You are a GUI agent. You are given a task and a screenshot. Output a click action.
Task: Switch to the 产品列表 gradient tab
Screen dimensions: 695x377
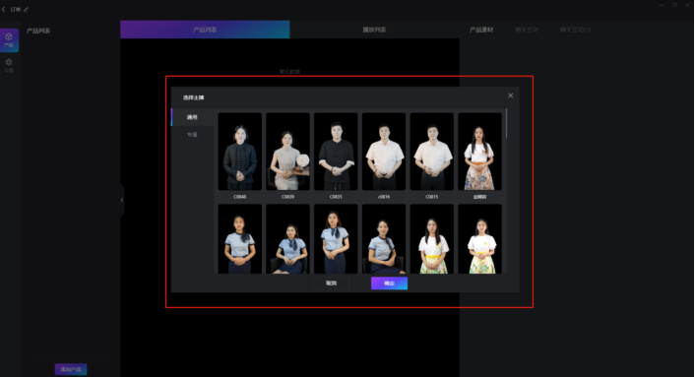[x=205, y=30]
